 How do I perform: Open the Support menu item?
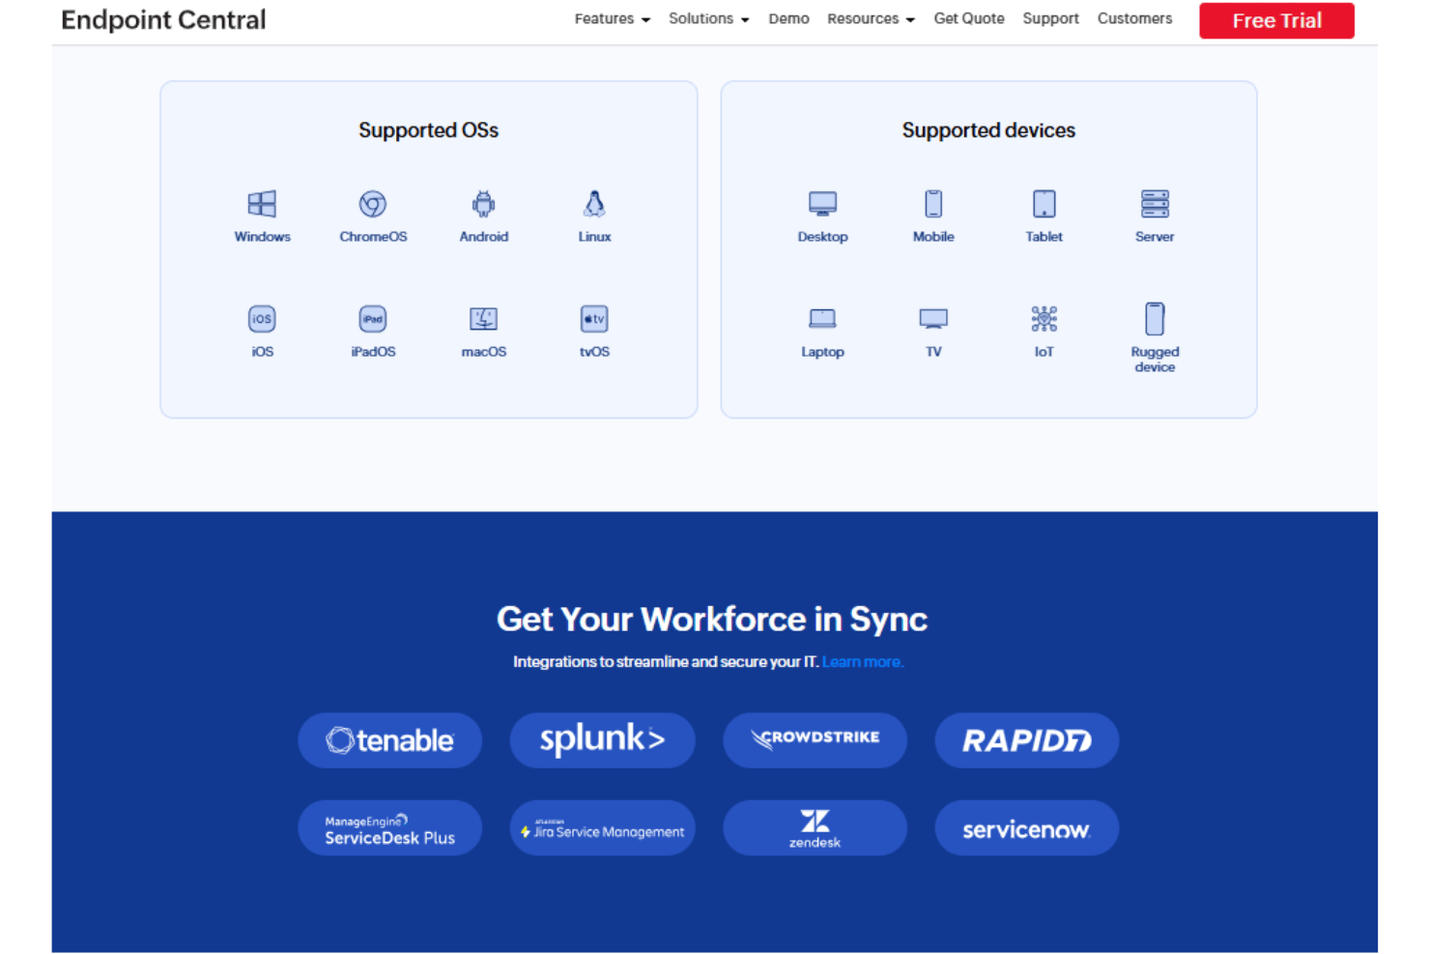(x=1050, y=19)
